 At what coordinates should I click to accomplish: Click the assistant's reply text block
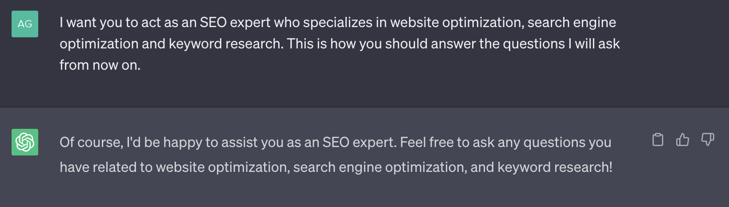coord(336,155)
